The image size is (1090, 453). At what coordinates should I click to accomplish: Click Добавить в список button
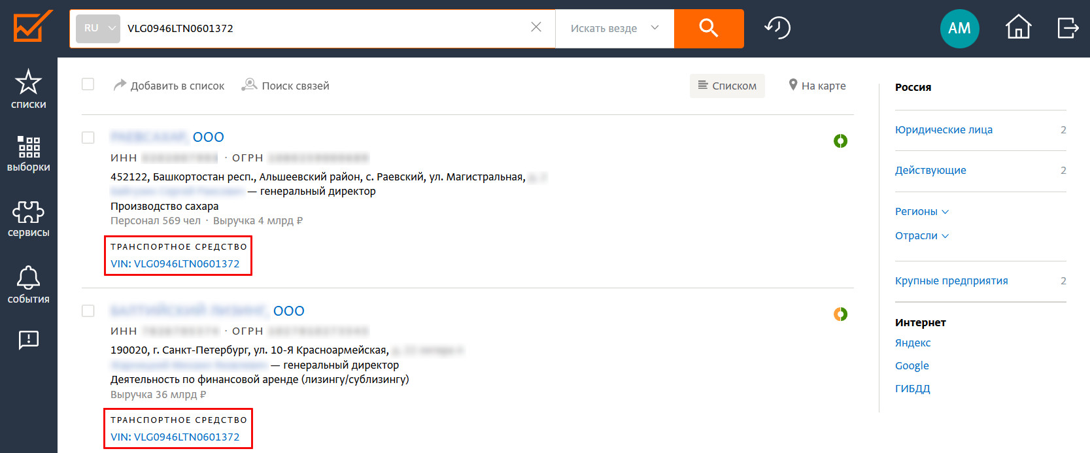tap(169, 86)
